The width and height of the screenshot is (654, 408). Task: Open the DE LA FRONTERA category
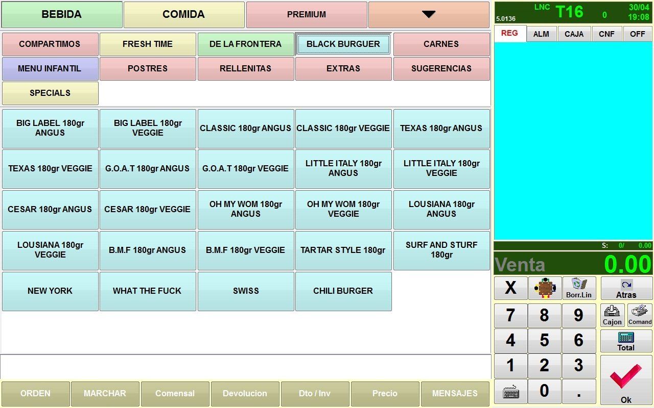[246, 44]
